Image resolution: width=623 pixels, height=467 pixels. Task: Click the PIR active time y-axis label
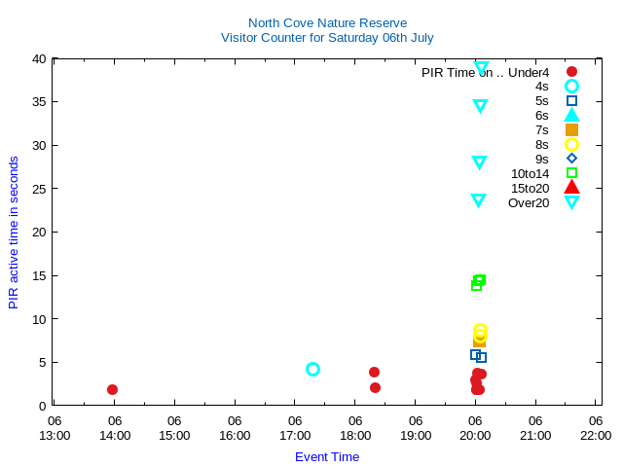click(14, 233)
